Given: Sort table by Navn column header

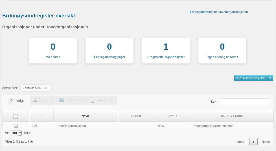Looking at the screenshot, I should tap(86, 116).
